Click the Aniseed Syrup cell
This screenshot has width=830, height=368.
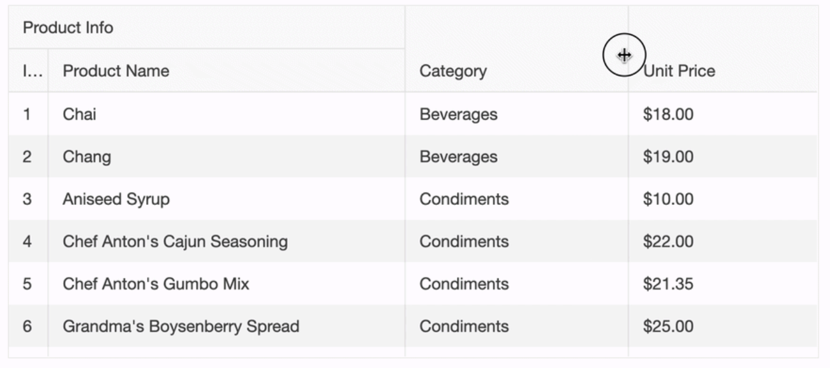coord(116,199)
